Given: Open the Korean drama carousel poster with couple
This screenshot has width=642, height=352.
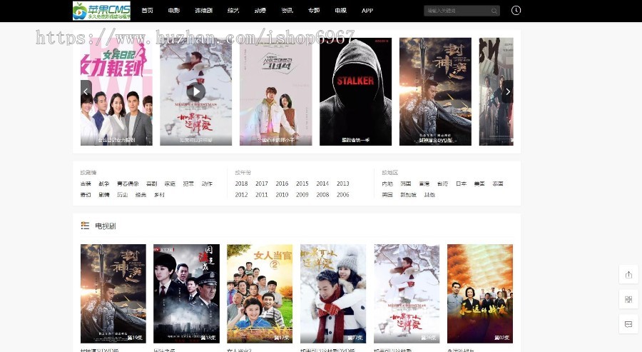Looking at the screenshot, I should tap(276, 91).
